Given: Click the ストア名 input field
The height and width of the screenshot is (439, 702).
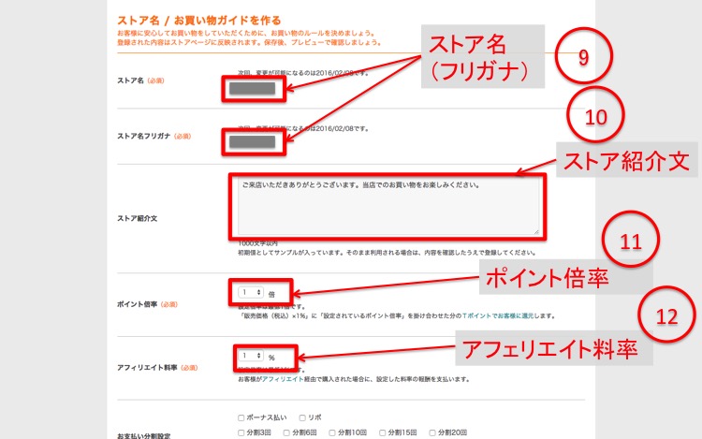Looking at the screenshot, I should (x=253, y=89).
